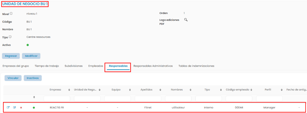This screenshot has height=113, width=307.
Task: Click the Vincular button
Action: (13, 78)
